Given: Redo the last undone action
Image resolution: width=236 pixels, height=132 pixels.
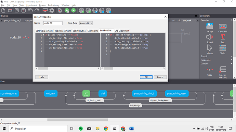Looking at the screenshot, I should (x=37, y=10).
